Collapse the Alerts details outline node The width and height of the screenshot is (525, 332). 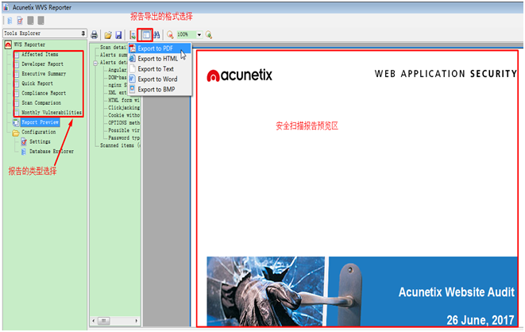point(95,63)
